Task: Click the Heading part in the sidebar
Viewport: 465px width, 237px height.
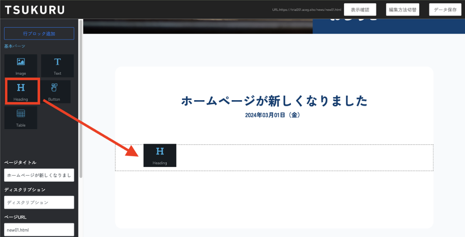Action: click(21, 91)
